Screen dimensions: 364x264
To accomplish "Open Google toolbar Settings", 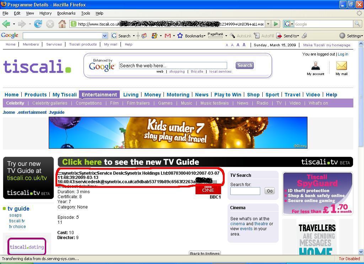I will pyautogui.click(x=351, y=36).
